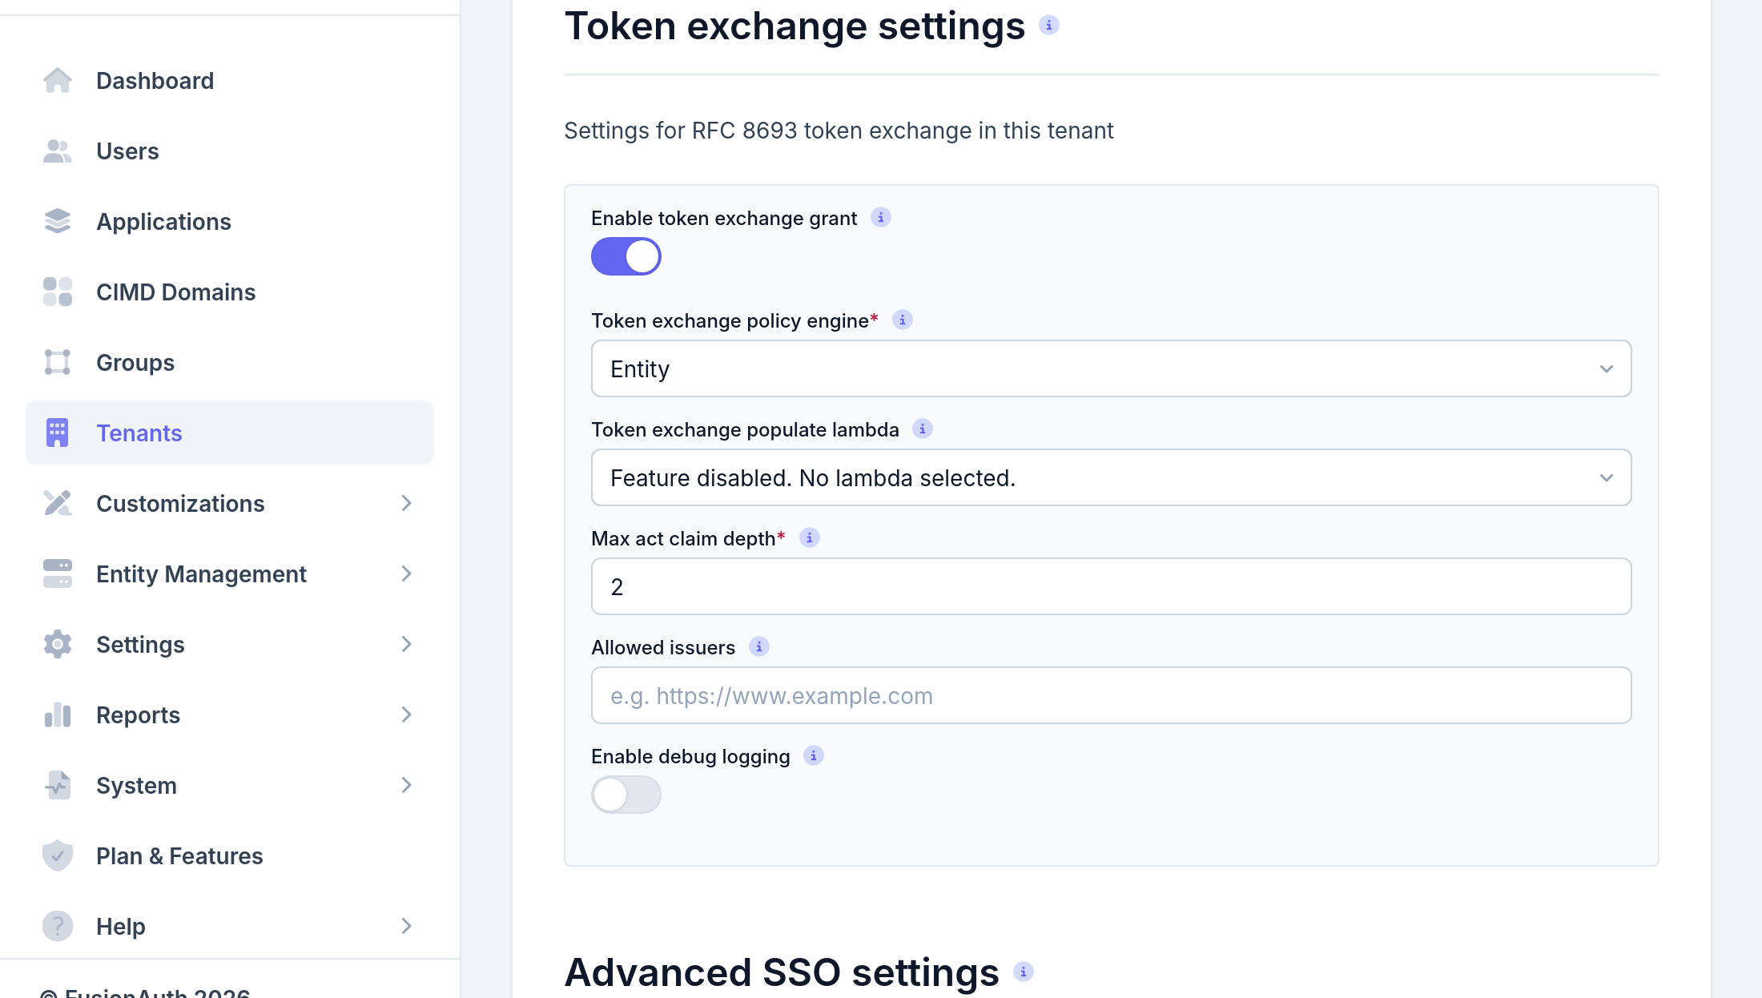Viewport: 1762px width, 998px height.
Task: Click info icon beside Advanced SSO settings heading
Action: (x=1024, y=972)
